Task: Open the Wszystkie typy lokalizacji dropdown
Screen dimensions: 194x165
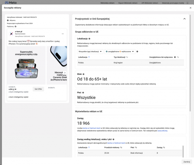Action: tap(90, 51)
